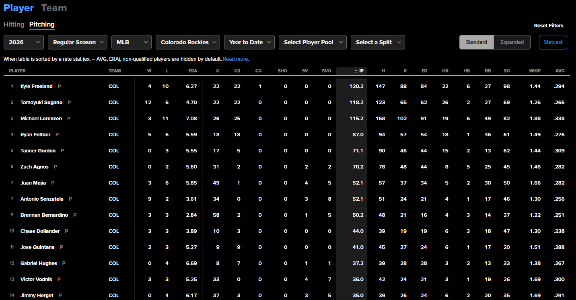
Task: Sort by the H column header
Action: coord(383,71)
